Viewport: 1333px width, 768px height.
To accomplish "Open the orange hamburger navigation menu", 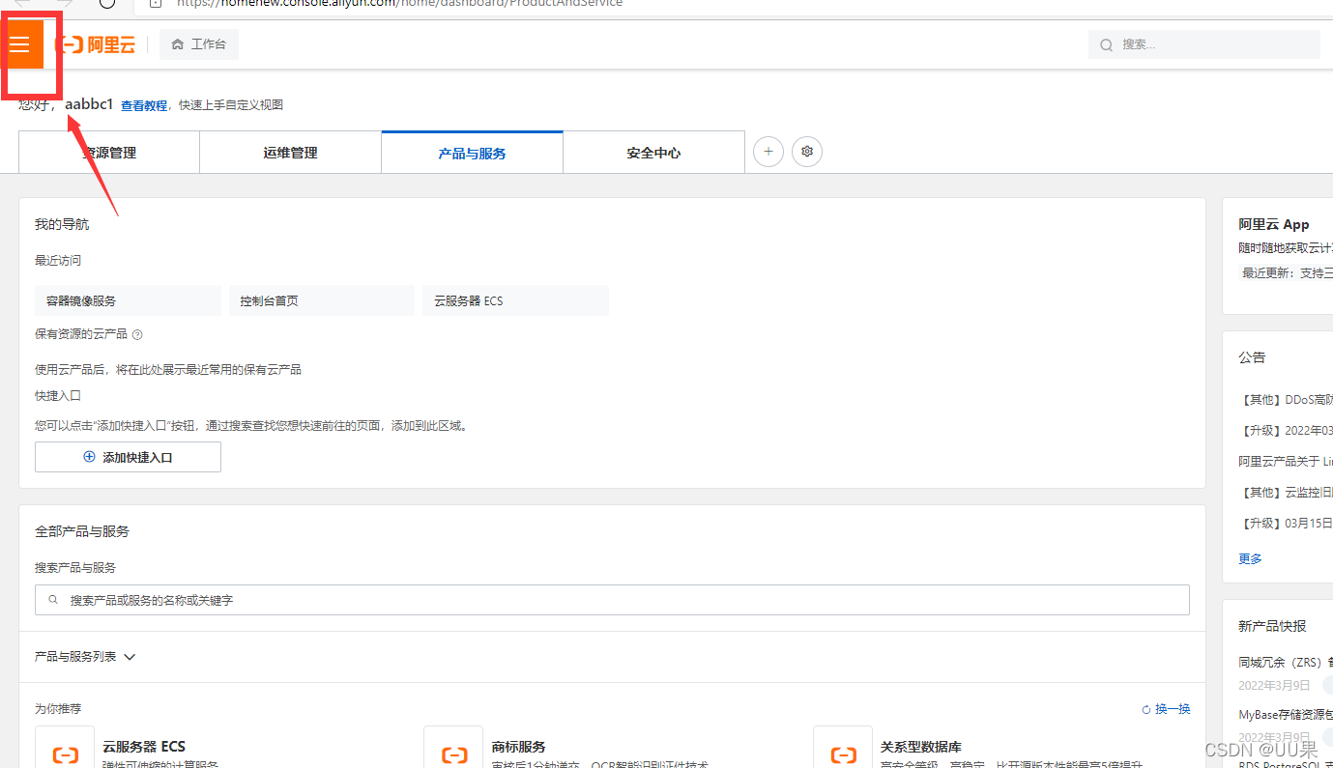I will (20, 44).
